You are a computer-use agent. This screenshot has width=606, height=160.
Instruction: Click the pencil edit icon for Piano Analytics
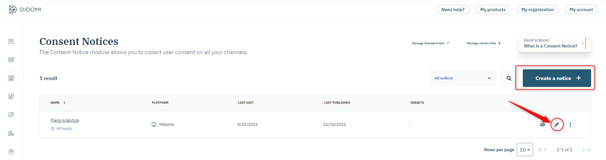coord(557,125)
